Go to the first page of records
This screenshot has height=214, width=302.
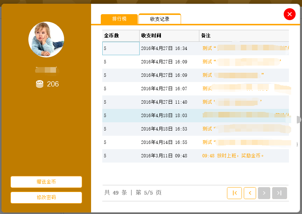pos(234,193)
